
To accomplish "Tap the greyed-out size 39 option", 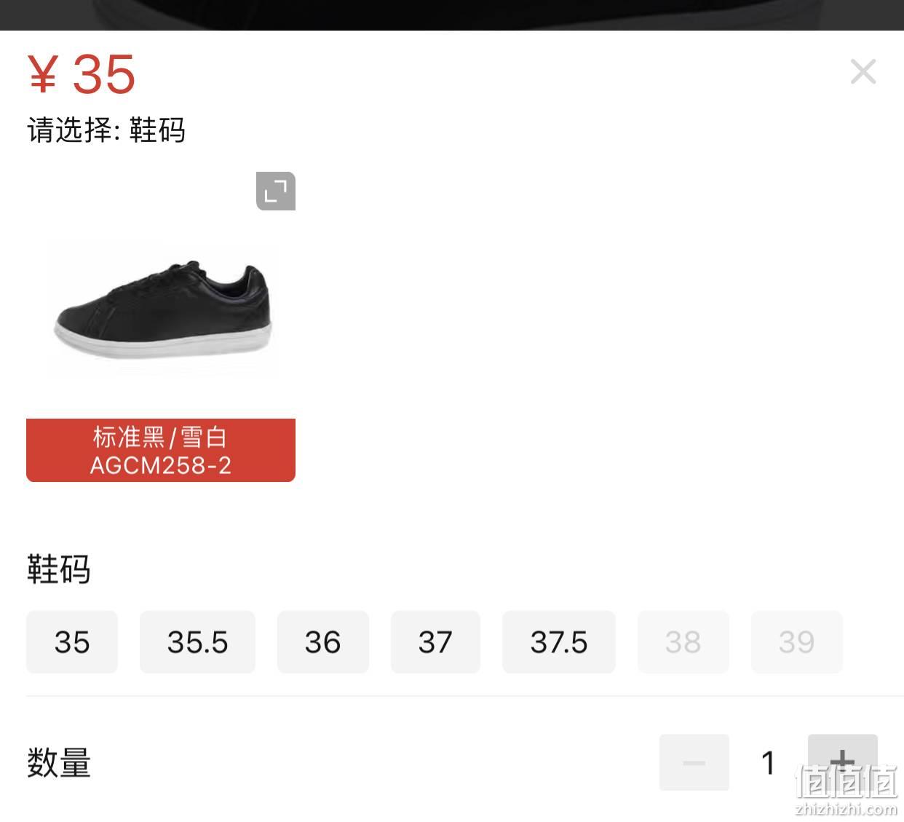I will pos(796,642).
